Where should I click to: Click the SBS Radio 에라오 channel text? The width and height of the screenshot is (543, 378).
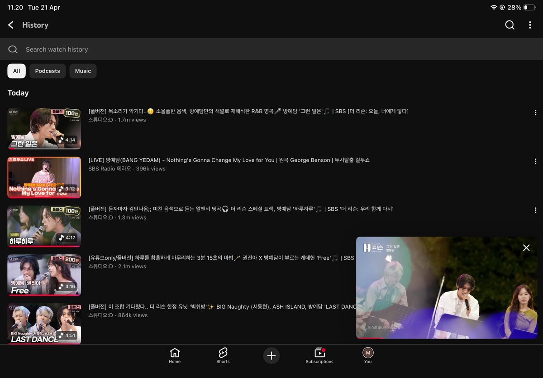[110, 169]
